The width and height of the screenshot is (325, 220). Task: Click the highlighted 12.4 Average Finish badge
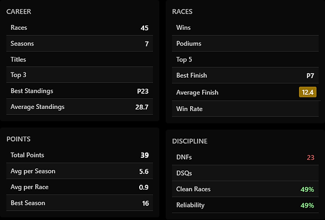coord(307,92)
